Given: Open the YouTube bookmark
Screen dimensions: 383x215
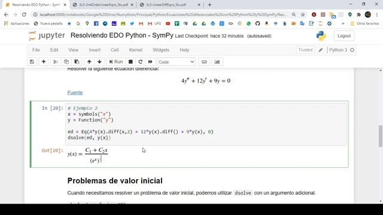Looking at the screenshot, I should click(x=168, y=24).
